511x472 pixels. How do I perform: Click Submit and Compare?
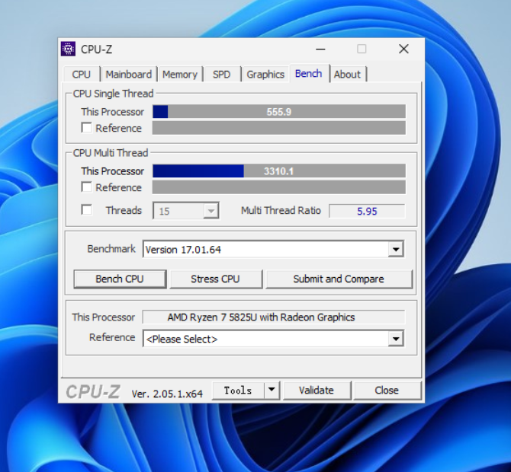339,279
